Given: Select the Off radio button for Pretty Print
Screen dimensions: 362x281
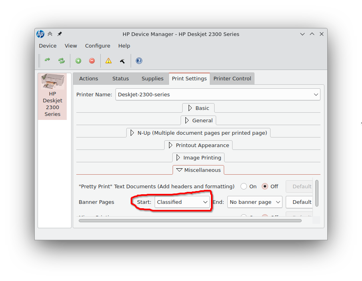Looking at the screenshot, I should pyautogui.click(x=264, y=186).
